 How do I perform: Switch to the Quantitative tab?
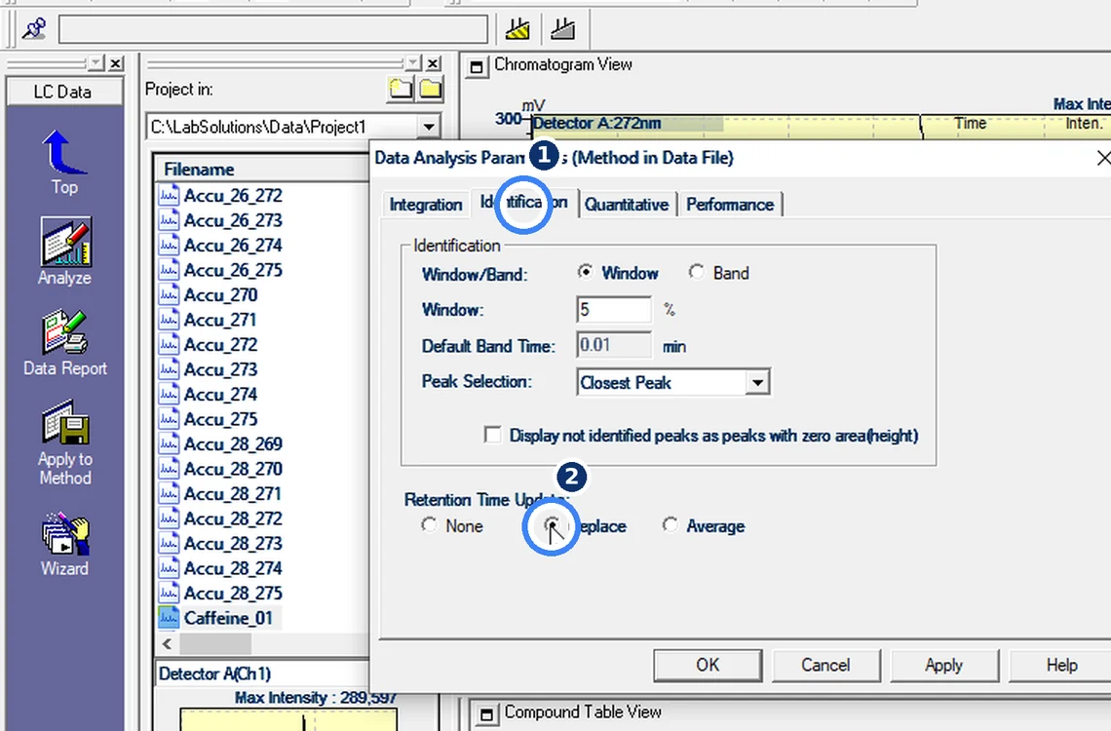point(627,205)
